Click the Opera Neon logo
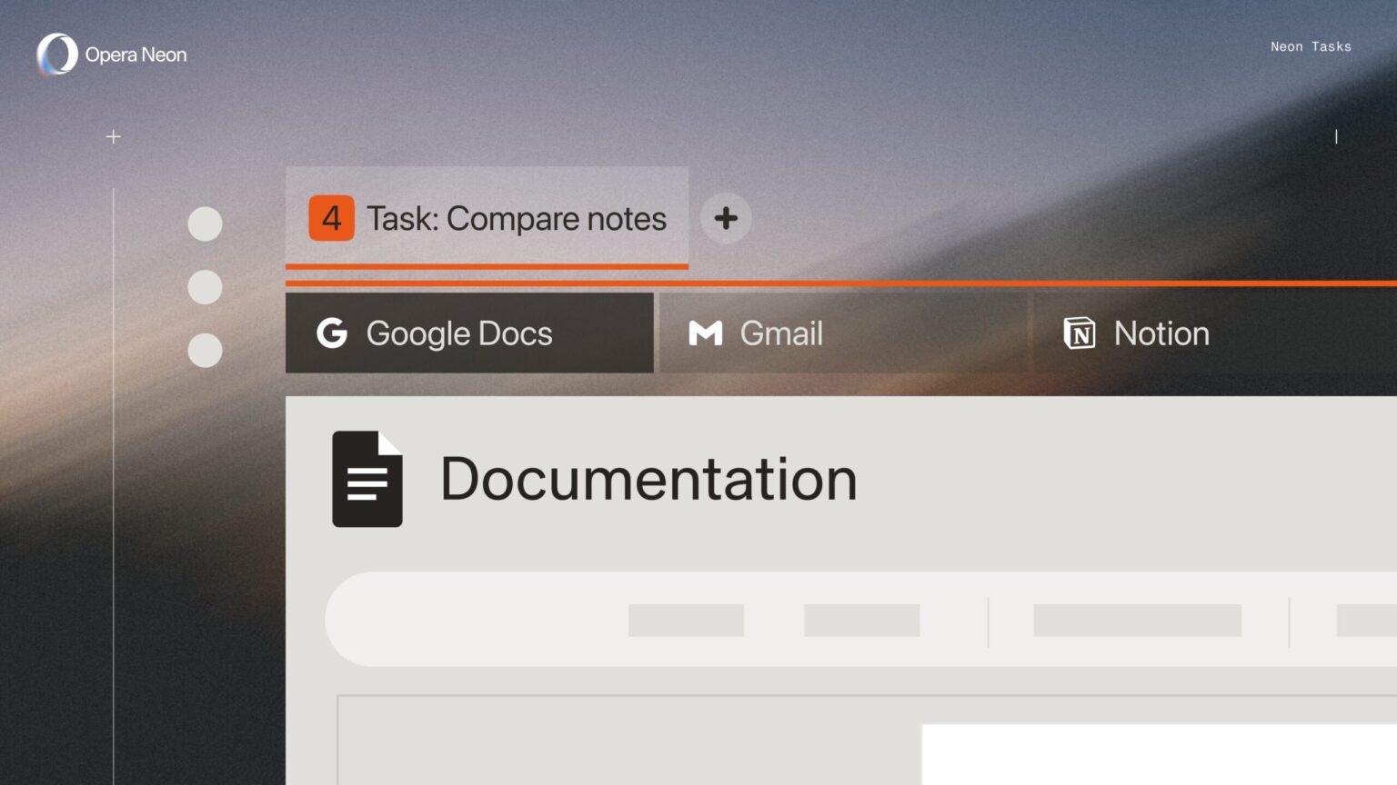The image size is (1397, 785). pos(56,55)
